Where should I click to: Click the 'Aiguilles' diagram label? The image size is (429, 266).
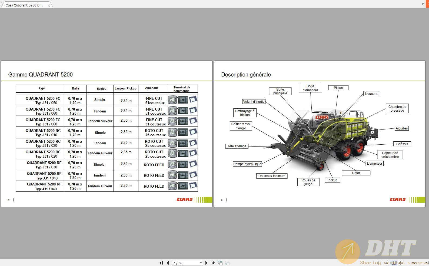(401, 128)
